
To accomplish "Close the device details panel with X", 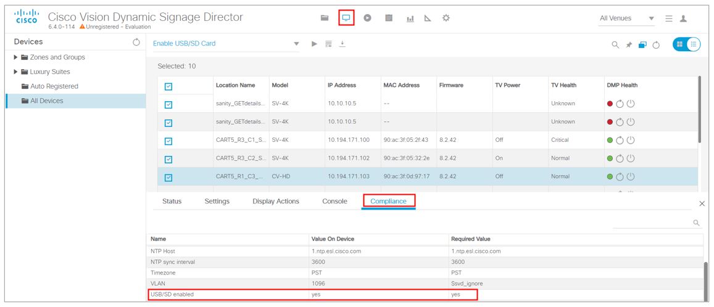I will pyautogui.click(x=702, y=203).
